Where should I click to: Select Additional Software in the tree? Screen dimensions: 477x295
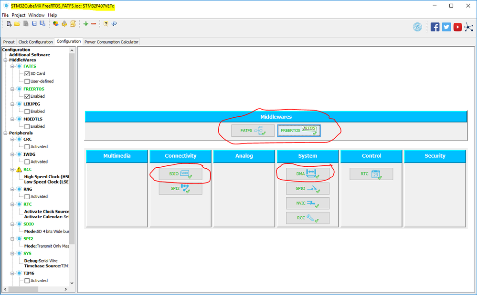(30, 55)
